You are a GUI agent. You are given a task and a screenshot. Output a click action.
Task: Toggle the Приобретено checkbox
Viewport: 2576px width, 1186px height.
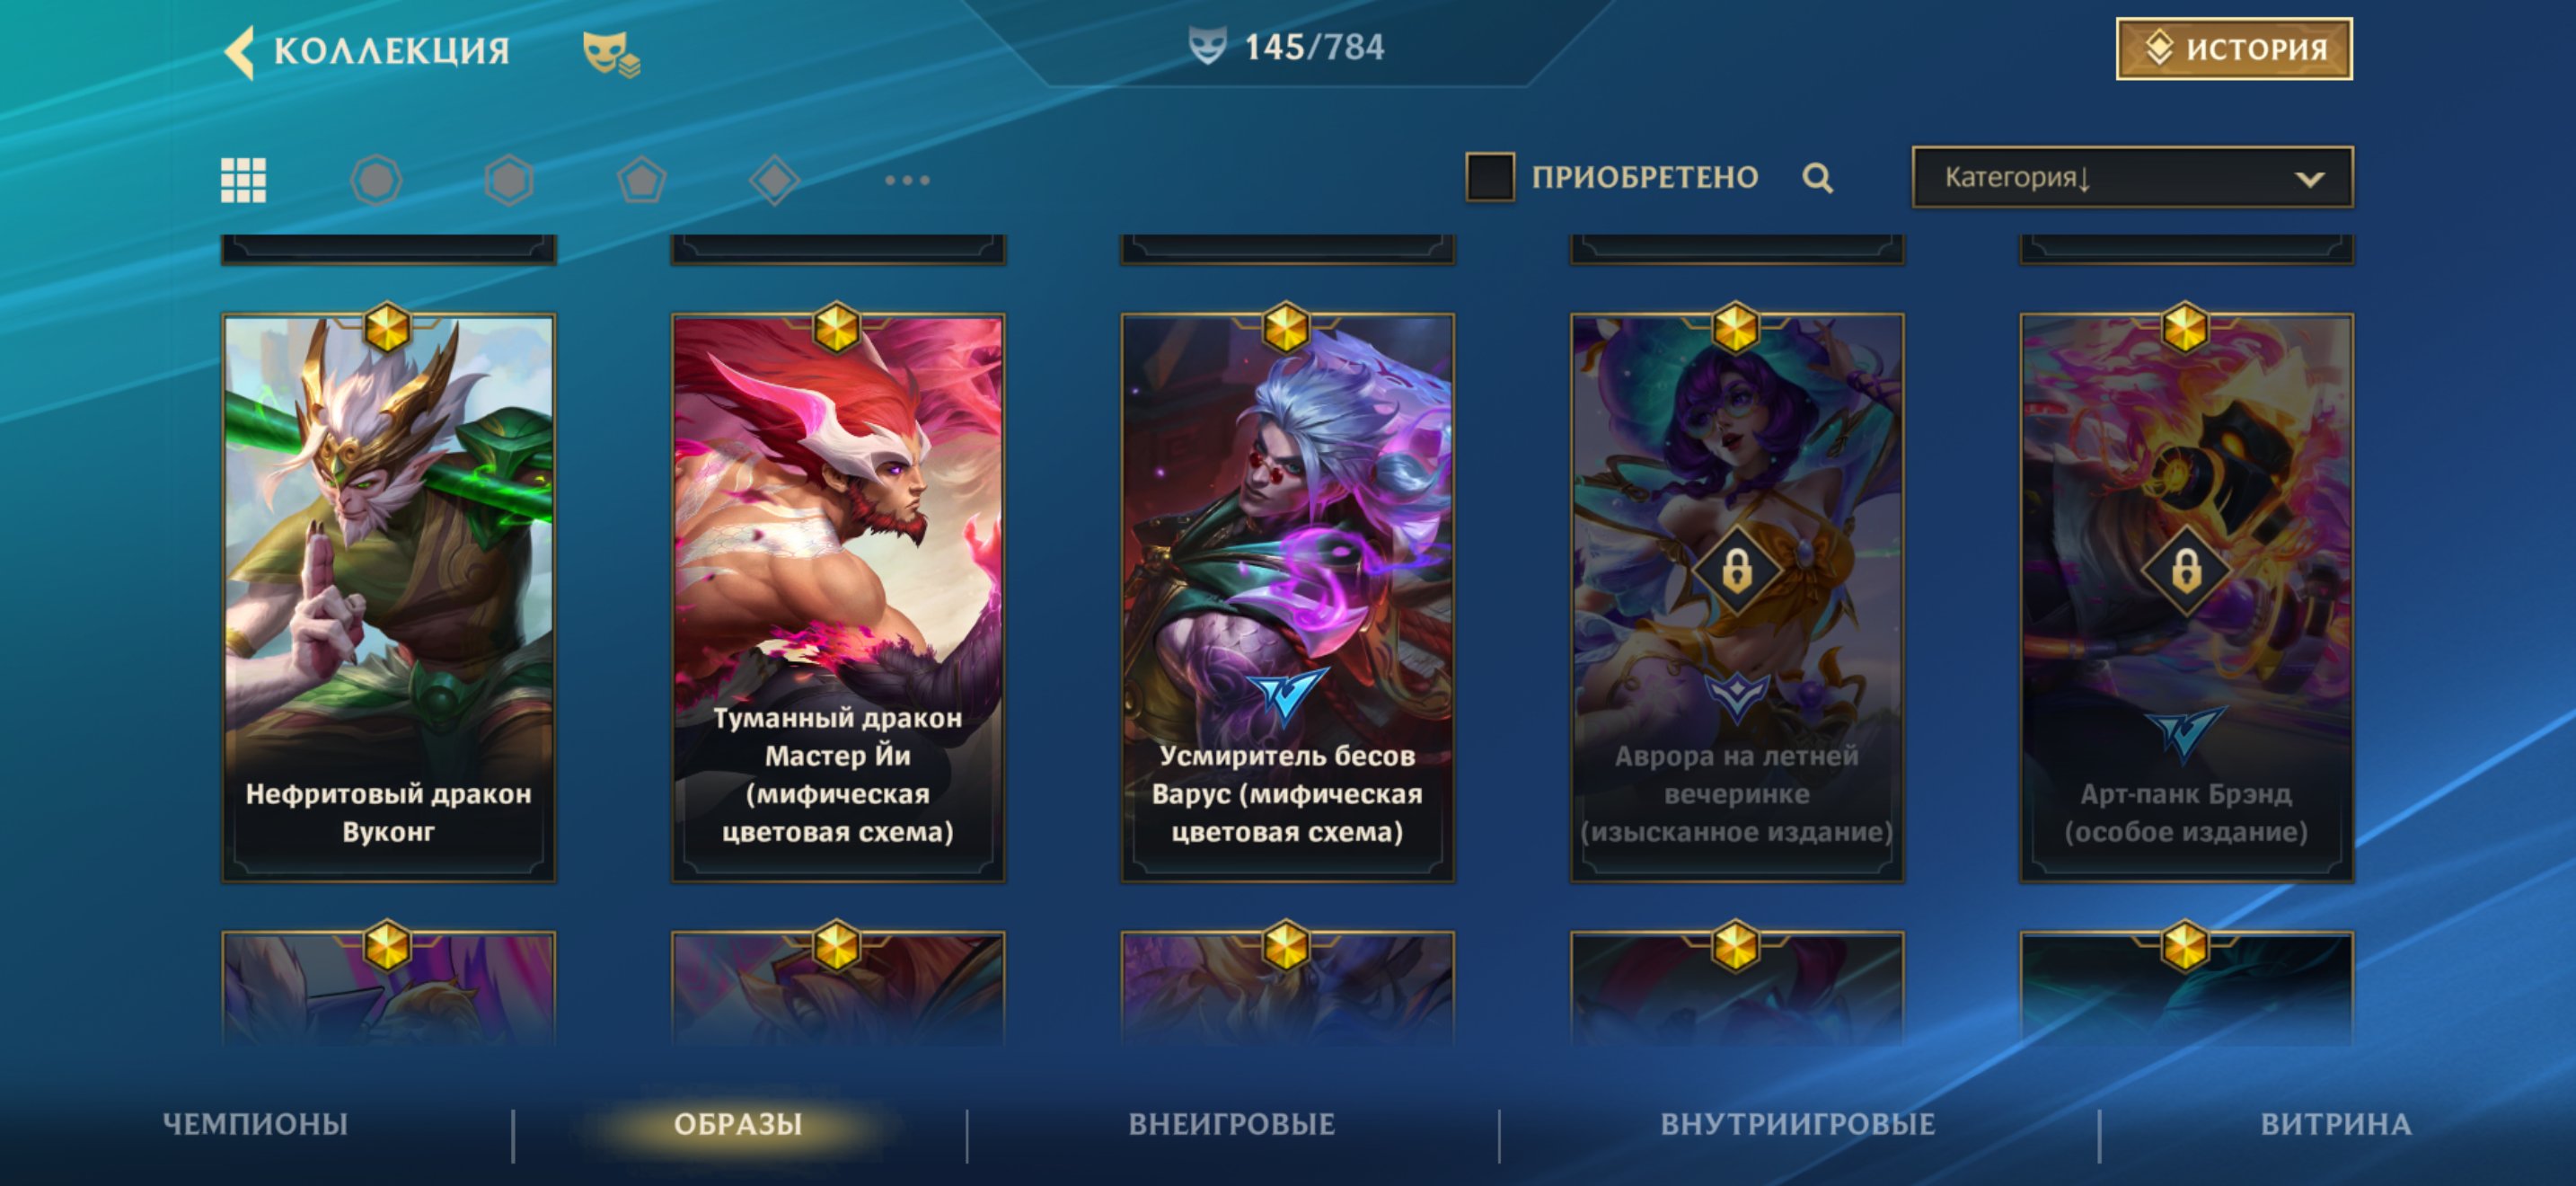pos(1489,177)
